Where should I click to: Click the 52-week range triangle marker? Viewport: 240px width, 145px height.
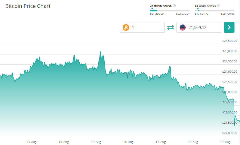click(198, 9)
